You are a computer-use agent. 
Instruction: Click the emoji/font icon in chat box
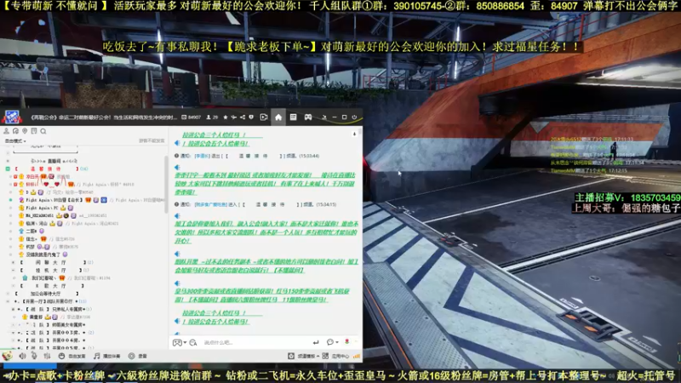point(193,343)
